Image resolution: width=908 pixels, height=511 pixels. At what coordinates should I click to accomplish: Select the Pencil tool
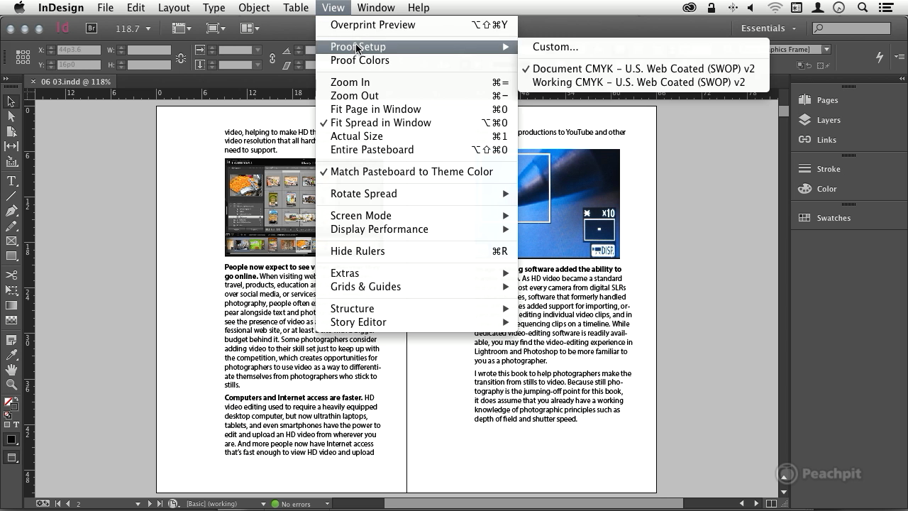coord(11,226)
